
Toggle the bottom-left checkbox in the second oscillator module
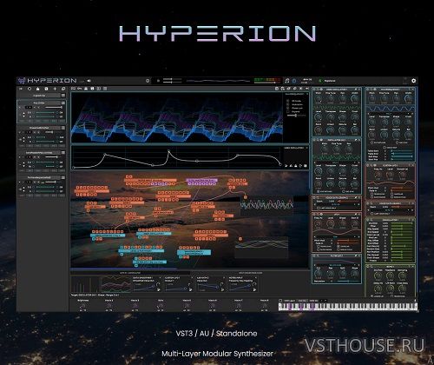(x=319, y=191)
